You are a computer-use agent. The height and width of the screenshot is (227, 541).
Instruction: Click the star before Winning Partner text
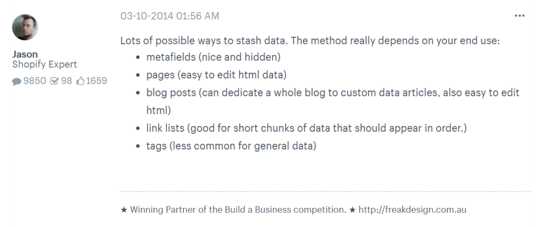(x=124, y=210)
